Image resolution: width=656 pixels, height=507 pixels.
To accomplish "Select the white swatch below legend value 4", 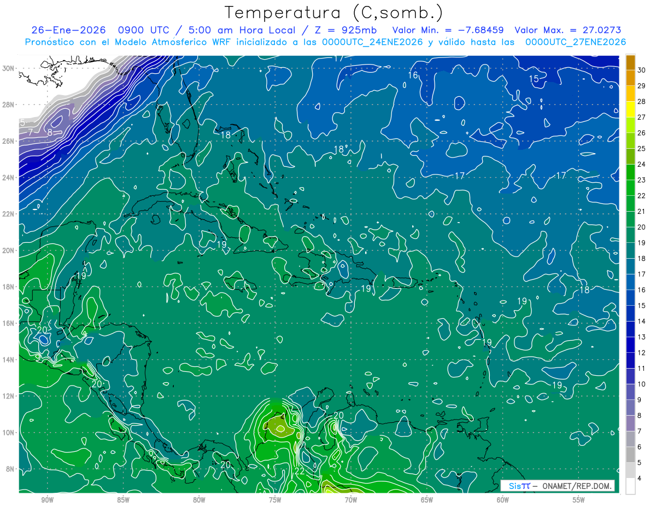I will click(630, 486).
